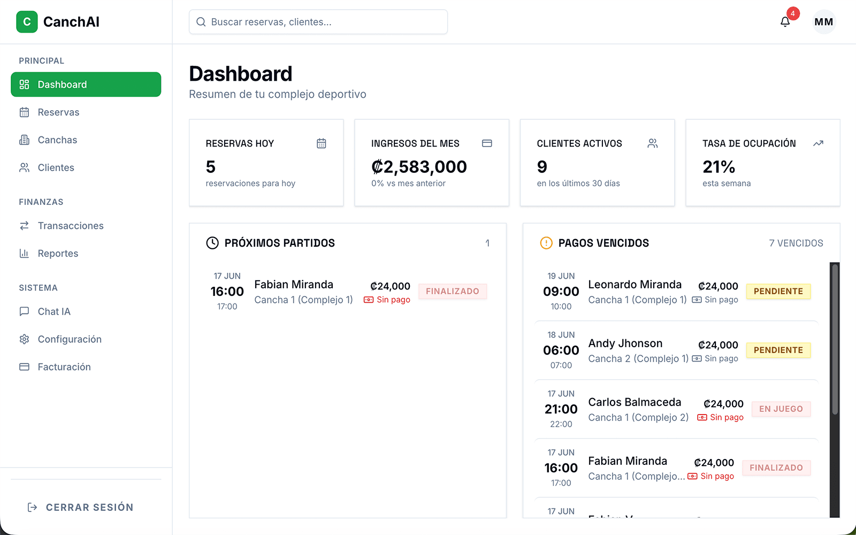The height and width of the screenshot is (535, 856).
Task: Click the FINALIZADO badge in Próximos Partidos
Action: 453,291
